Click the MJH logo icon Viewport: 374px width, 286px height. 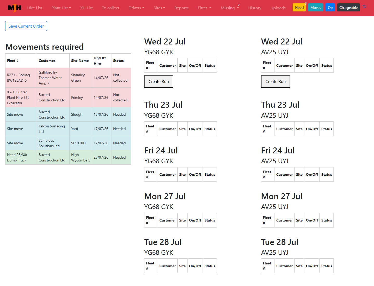[x=15, y=8]
